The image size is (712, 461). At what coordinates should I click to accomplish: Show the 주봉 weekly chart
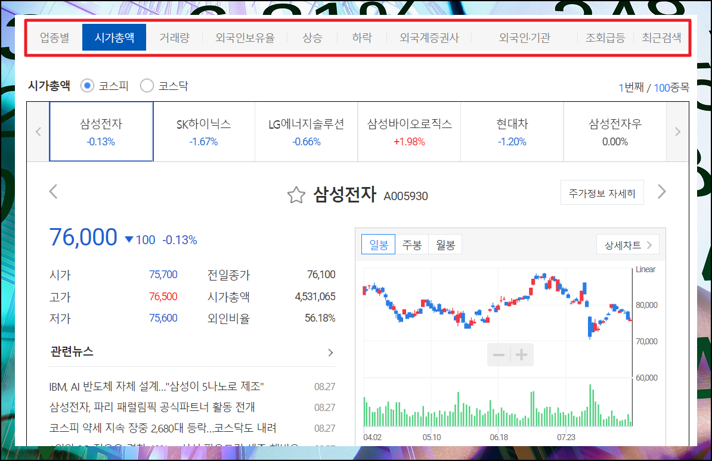point(412,245)
